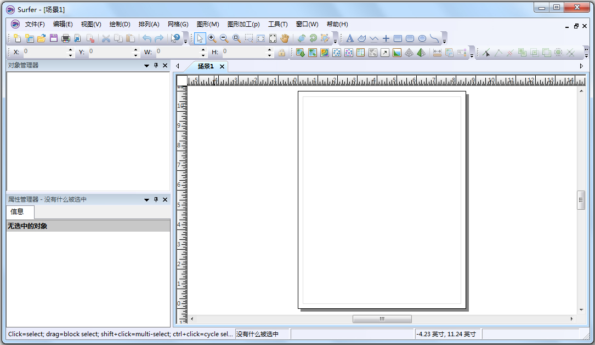Click the Redo arrow icon
Image resolution: width=595 pixels, height=345 pixels.
[159, 38]
